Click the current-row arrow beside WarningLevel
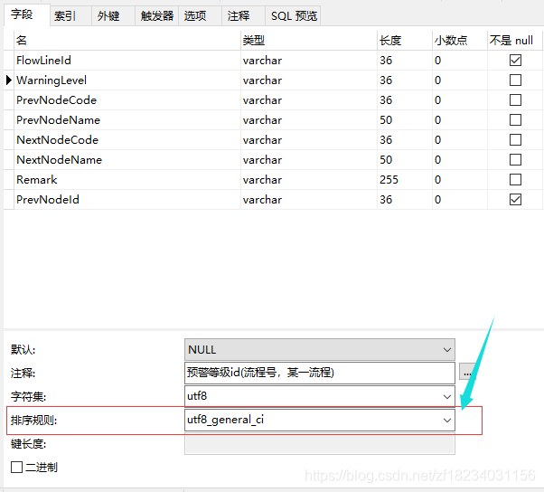 [9, 80]
